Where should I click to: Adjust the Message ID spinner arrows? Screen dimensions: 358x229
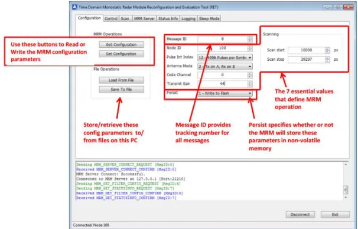[x=250, y=39]
